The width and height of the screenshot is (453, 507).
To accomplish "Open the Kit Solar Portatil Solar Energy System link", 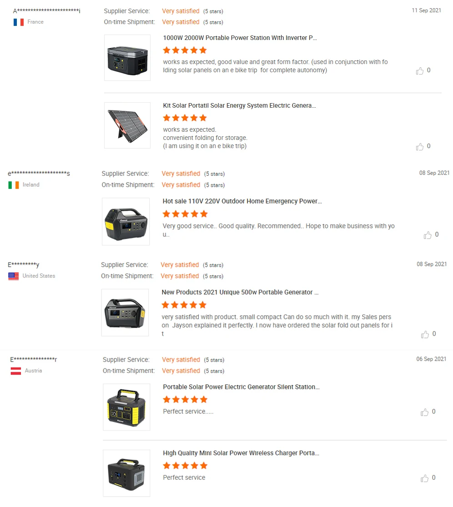I will pos(239,106).
